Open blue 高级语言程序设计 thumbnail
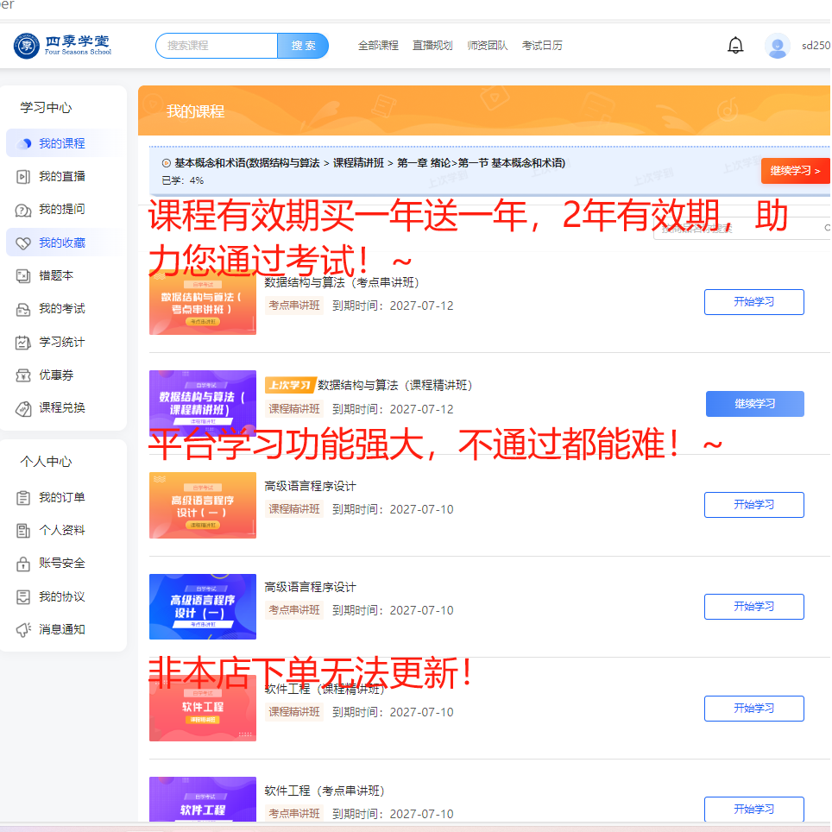 click(x=203, y=607)
